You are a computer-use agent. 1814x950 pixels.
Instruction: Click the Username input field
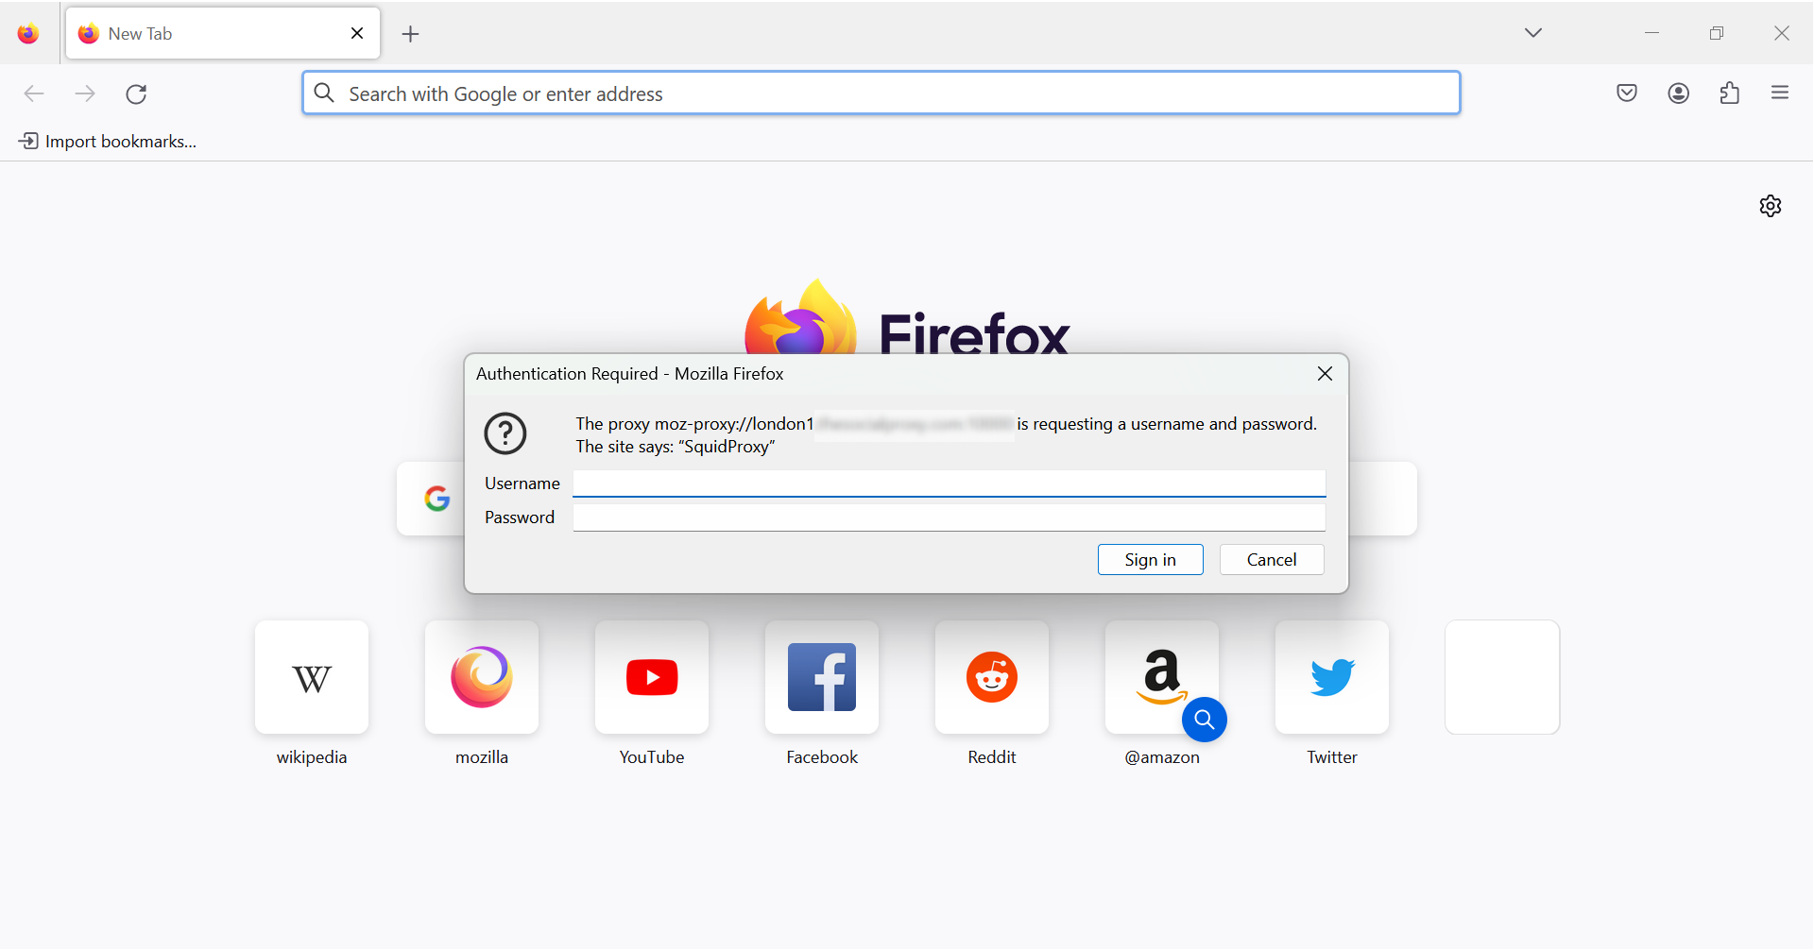(x=950, y=483)
